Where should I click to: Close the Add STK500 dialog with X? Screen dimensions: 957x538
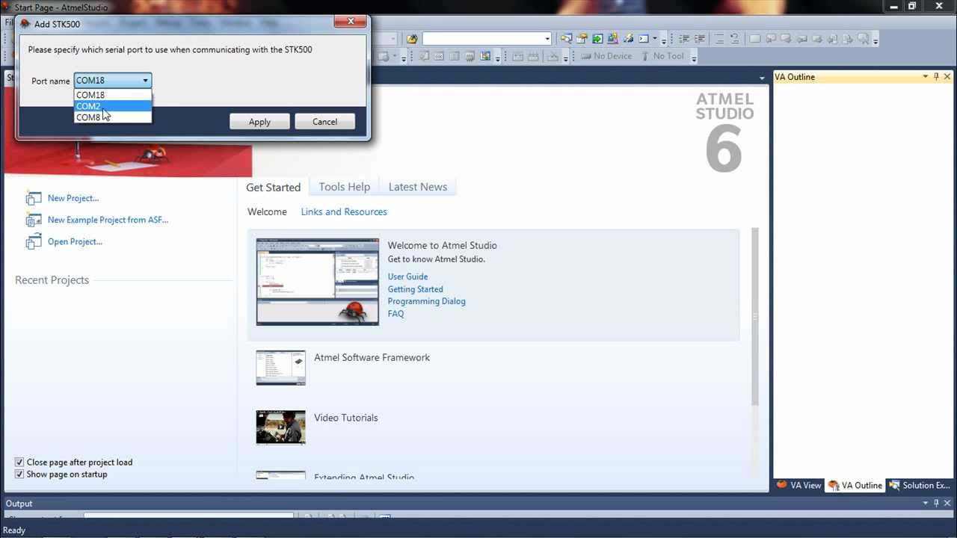(351, 22)
